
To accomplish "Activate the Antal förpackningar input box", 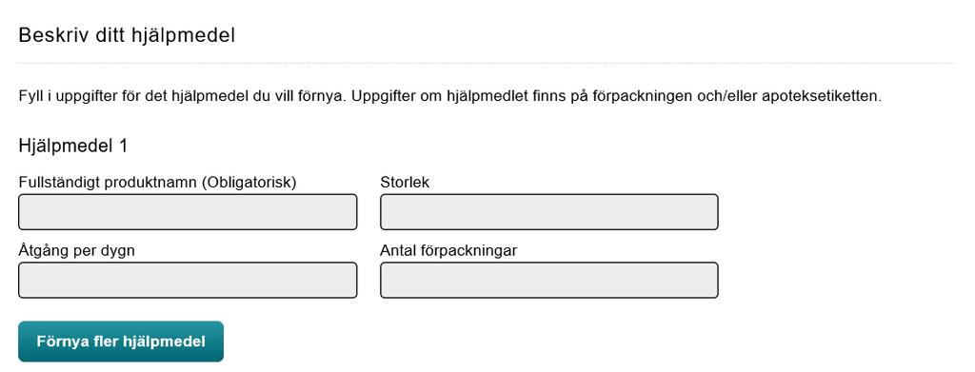I will point(549,280).
